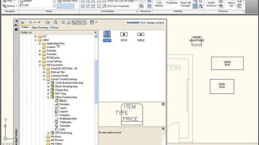259x145 pixels.
Task: Select the DESK block thumbnail
Action: tap(124, 37)
